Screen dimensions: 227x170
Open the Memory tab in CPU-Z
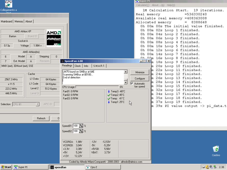click(19, 21)
